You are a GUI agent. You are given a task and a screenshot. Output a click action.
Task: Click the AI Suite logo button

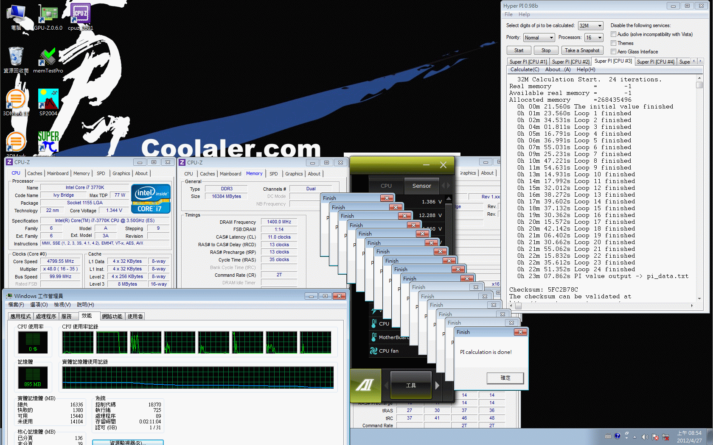coord(365,385)
